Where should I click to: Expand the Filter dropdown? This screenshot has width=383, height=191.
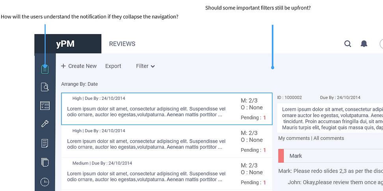coord(145,66)
